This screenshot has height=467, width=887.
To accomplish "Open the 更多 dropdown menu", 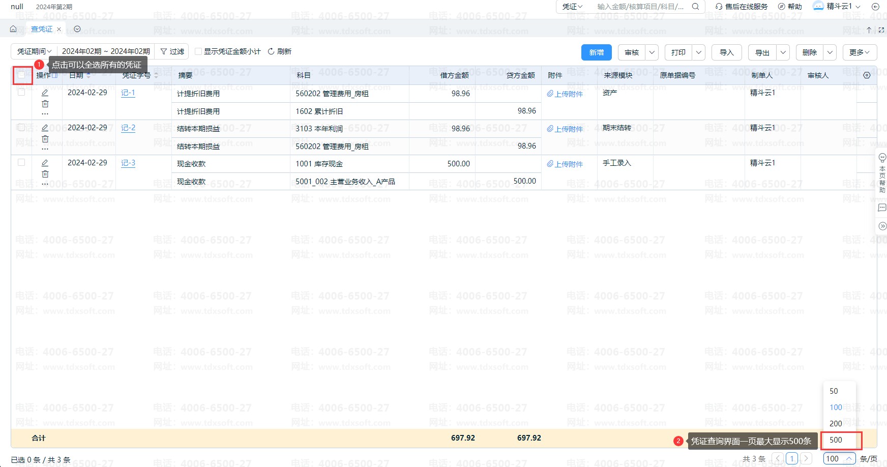I will click(859, 52).
